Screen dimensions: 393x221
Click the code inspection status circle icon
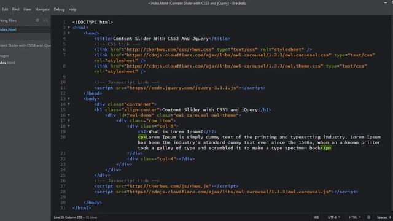coord(368,217)
